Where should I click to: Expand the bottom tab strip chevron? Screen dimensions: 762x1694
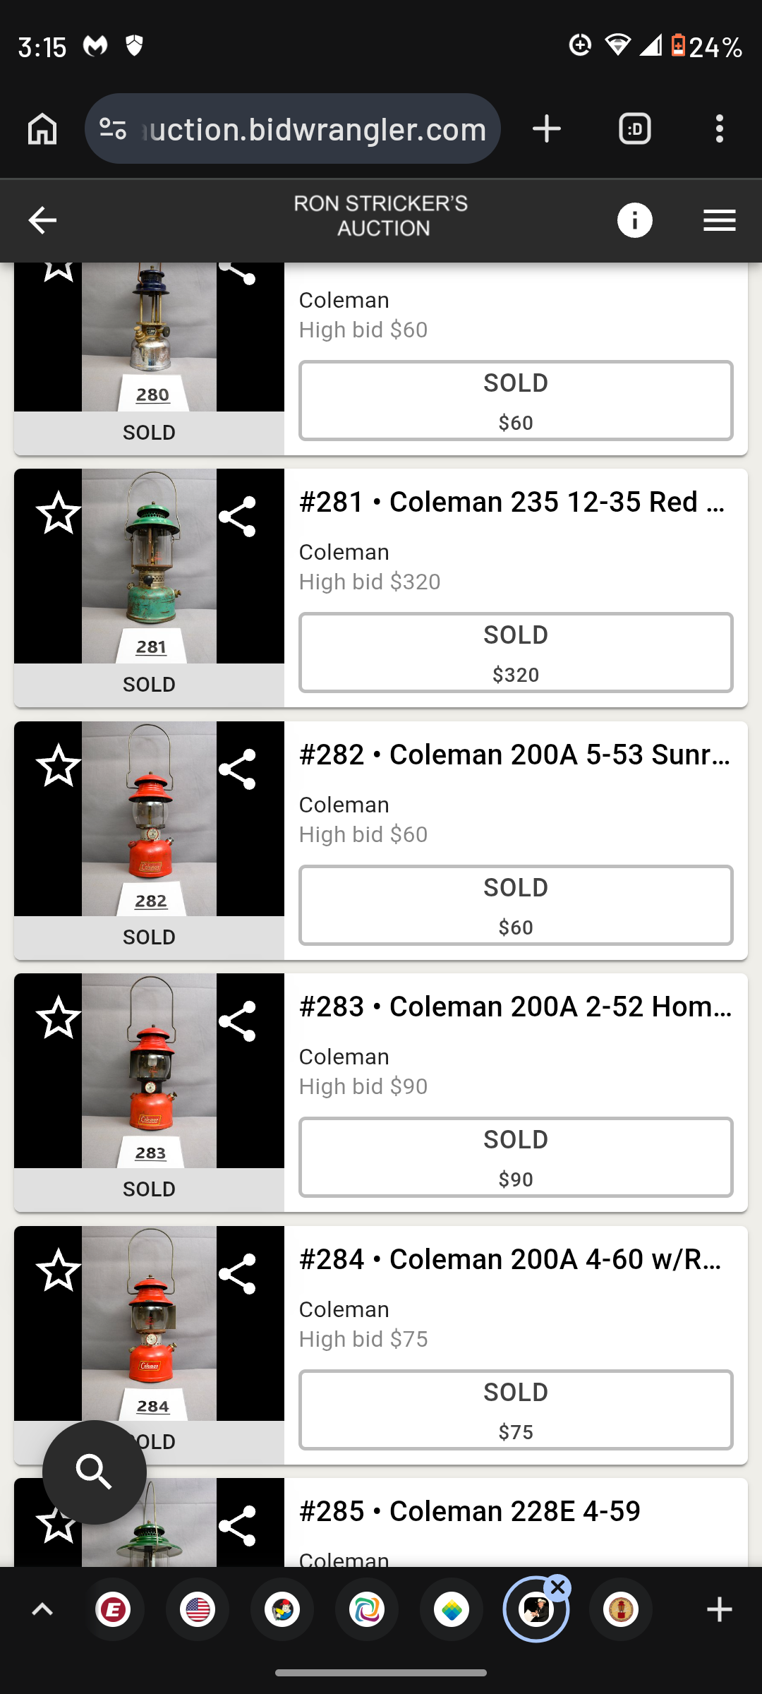tap(42, 1610)
